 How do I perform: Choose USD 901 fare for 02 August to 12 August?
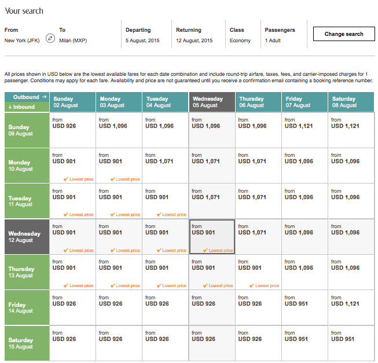pyautogui.click(x=72, y=237)
